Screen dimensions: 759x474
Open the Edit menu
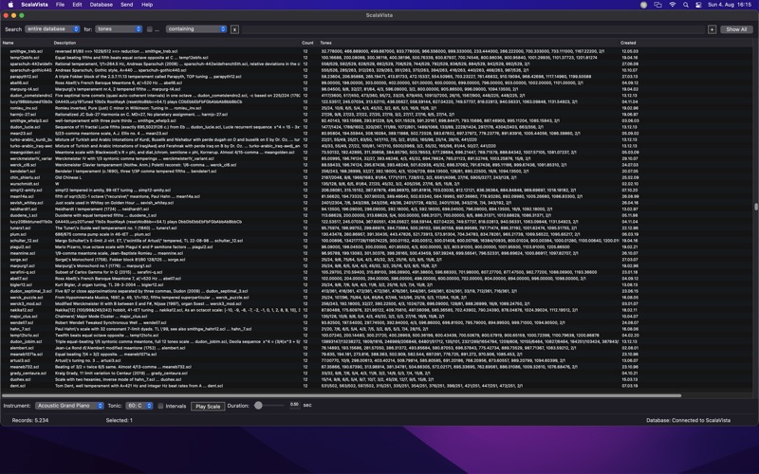77,5
